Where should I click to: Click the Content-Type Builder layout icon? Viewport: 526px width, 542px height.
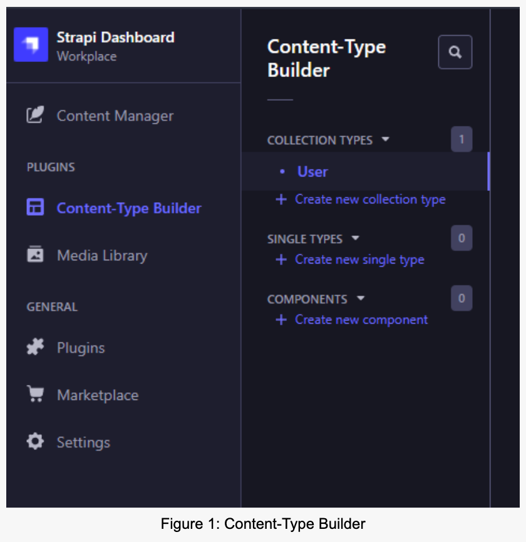(x=35, y=207)
